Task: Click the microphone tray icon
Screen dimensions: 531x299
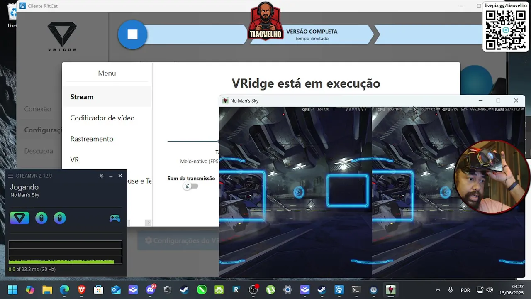Action: coord(451,290)
